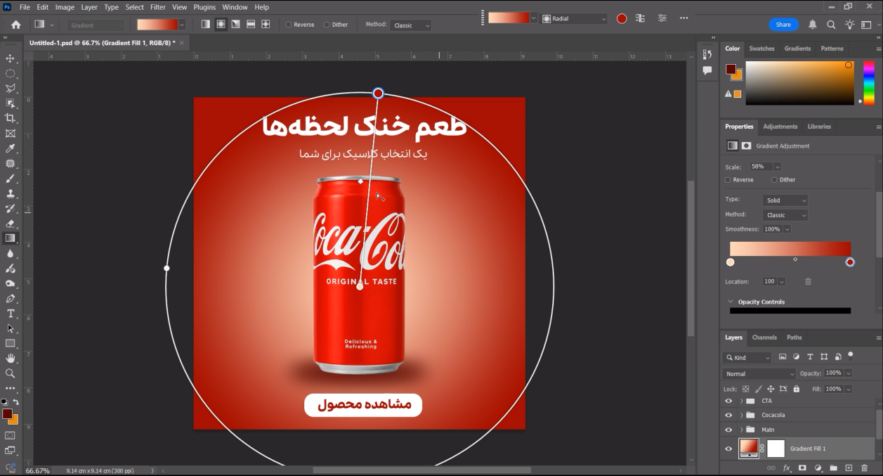This screenshot has height=476, width=883.
Task: Select the Pen tool
Action: 11,299
